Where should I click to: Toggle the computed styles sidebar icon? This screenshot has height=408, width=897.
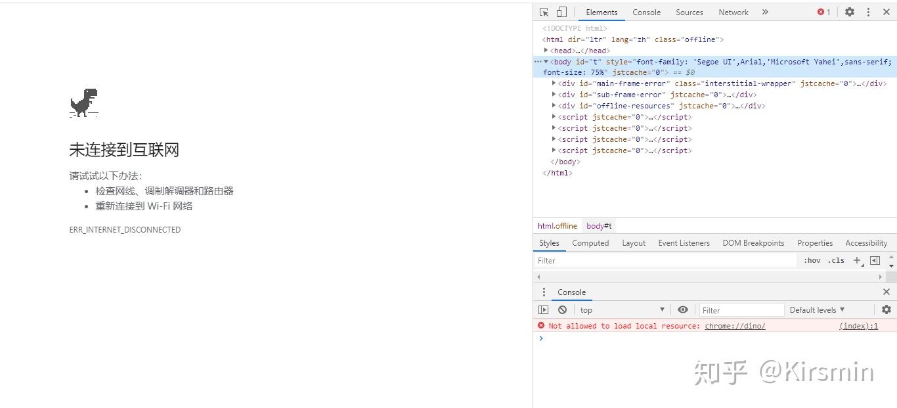click(x=875, y=261)
